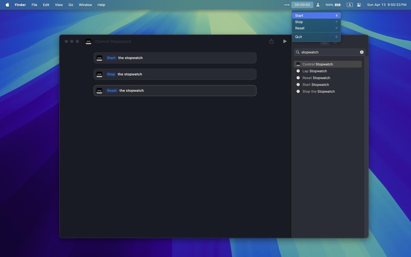This screenshot has height=257, width=411.
Task: Choose Quit in the stopwatch dropdown menu
Action: point(316,37)
